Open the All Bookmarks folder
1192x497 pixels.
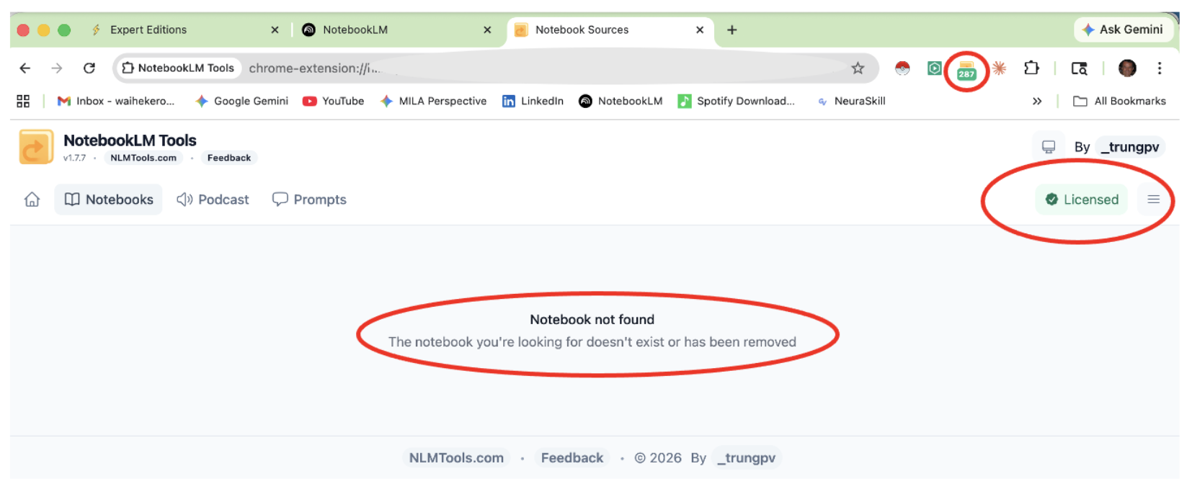(x=1119, y=102)
